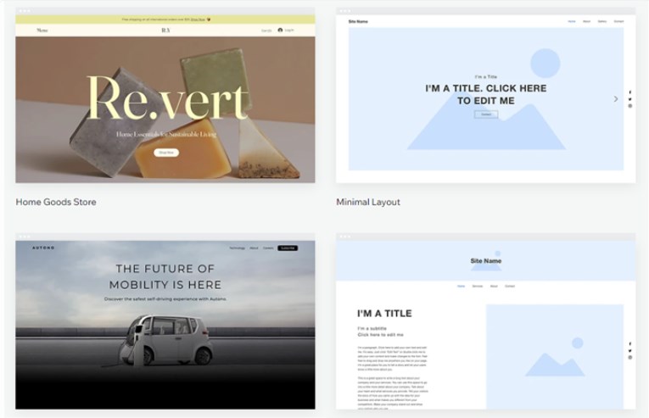Click the image placeholder in bottom-right template
649x418 pixels.
(x=555, y=357)
